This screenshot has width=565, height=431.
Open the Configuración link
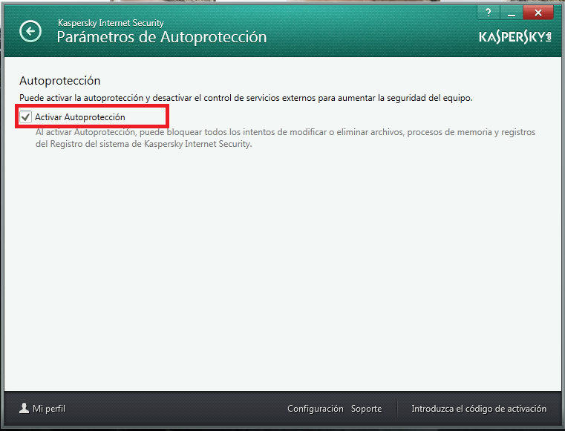pyautogui.click(x=316, y=409)
